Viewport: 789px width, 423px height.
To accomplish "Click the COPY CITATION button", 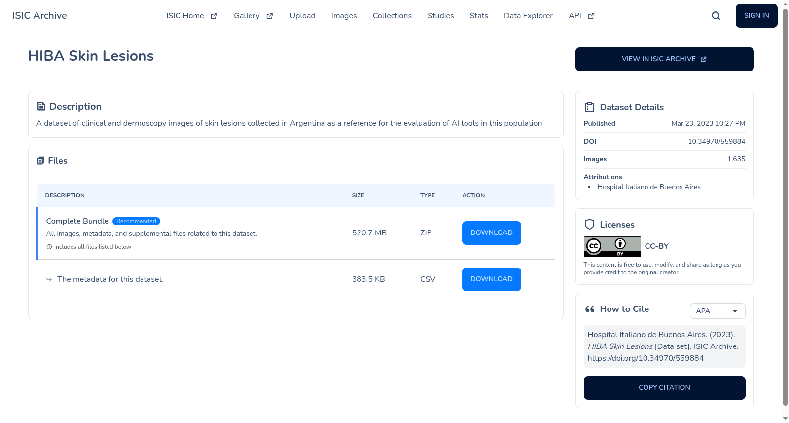I will coord(665,388).
